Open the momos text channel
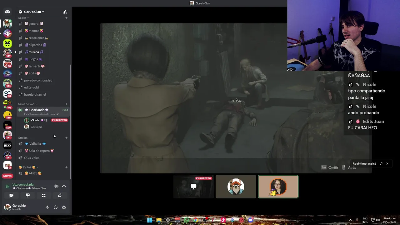The height and width of the screenshot is (225, 400). 43,31
